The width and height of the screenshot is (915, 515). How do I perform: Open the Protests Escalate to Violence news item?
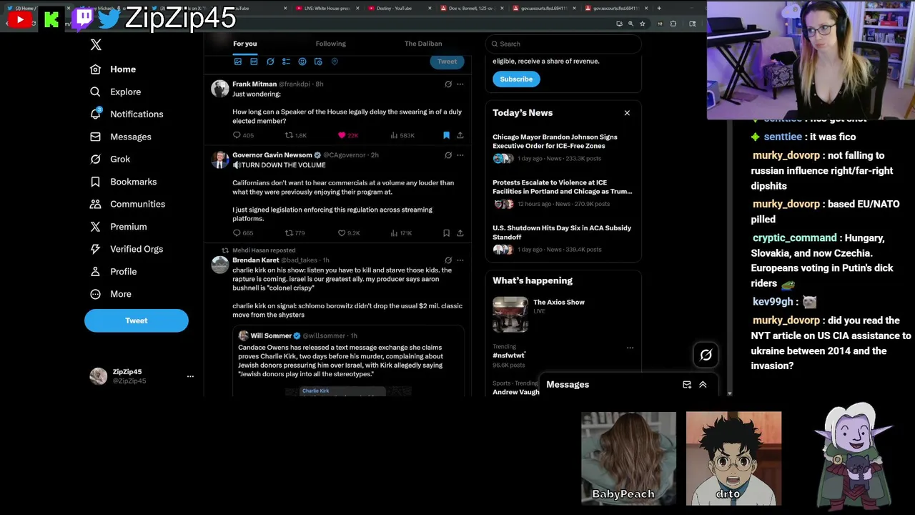[x=563, y=195]
